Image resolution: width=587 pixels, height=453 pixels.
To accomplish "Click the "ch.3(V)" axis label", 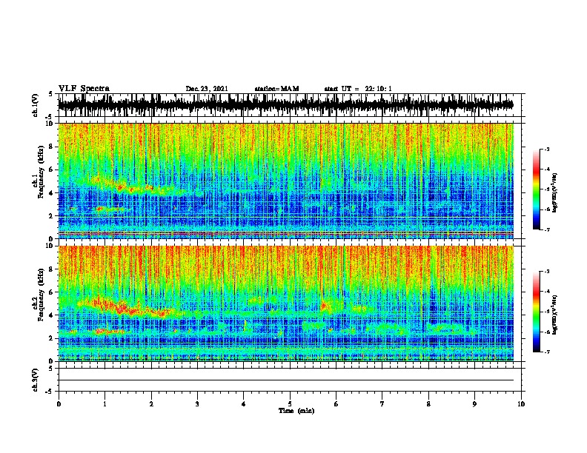I will pyautogui.click(x=35, y=380).
